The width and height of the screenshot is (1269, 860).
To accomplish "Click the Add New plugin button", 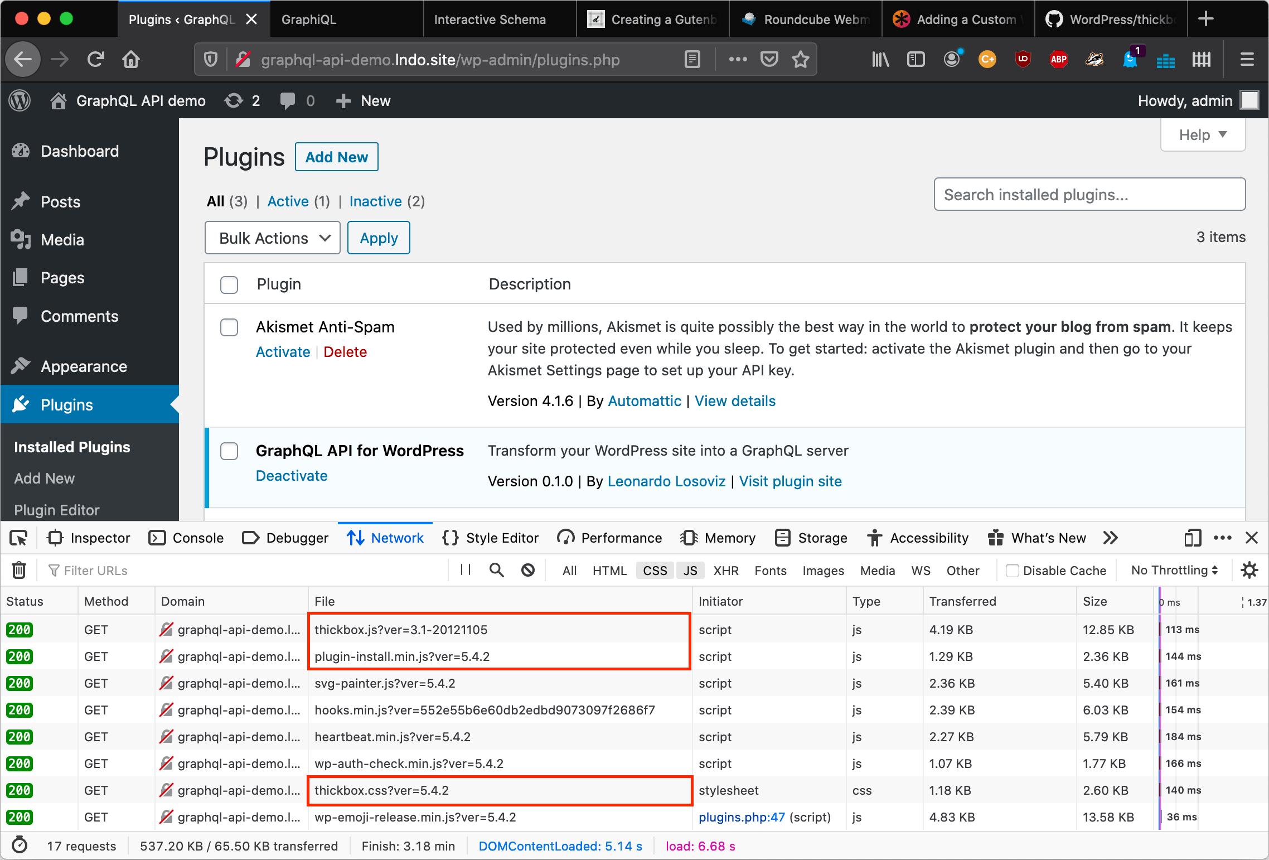I will 337,157.
